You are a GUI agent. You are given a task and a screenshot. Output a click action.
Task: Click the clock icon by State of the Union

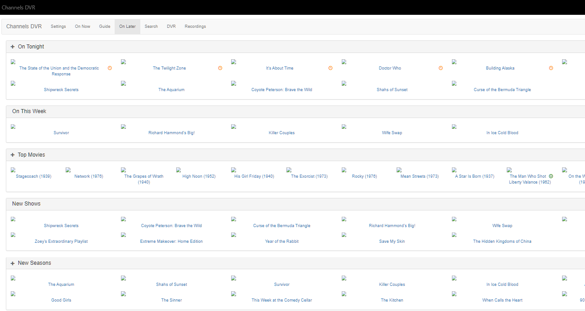pyautogui.click(x=110, y=68)
